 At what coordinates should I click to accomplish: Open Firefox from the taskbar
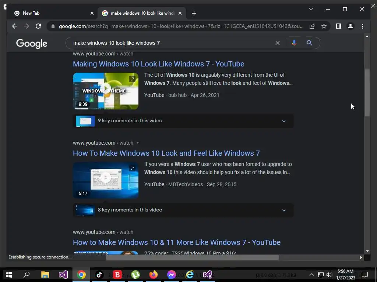click(154, 275)
